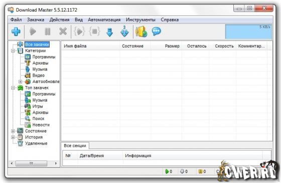Click the Новости newspaper icon
Screen dimensions: 281x183
pyautogui.click(x=28, y=125)
